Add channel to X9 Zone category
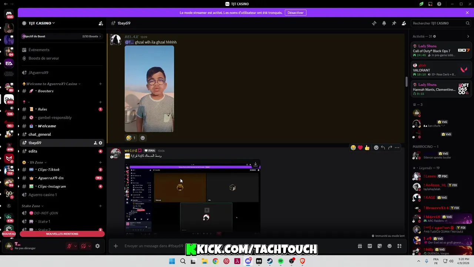474x267 pixels. 100,162
